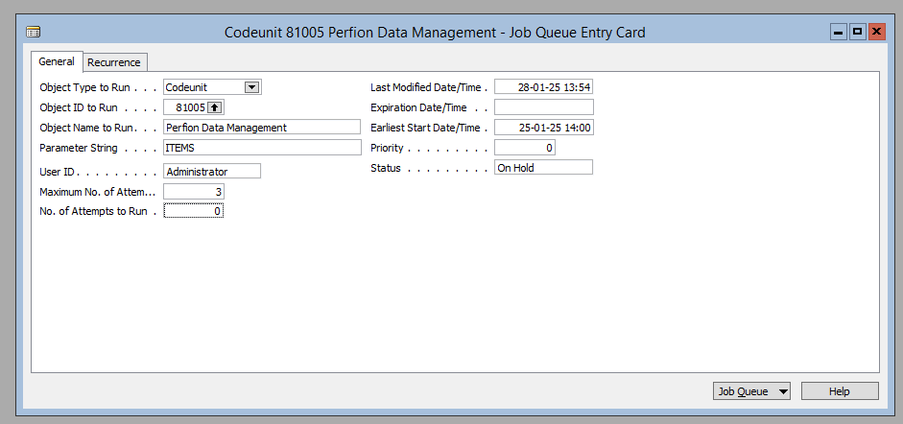Image resolution: width=903 pixels, height=424 pixels.
Task: Switch to the Recurrence tab
Action: pos(114,62)
